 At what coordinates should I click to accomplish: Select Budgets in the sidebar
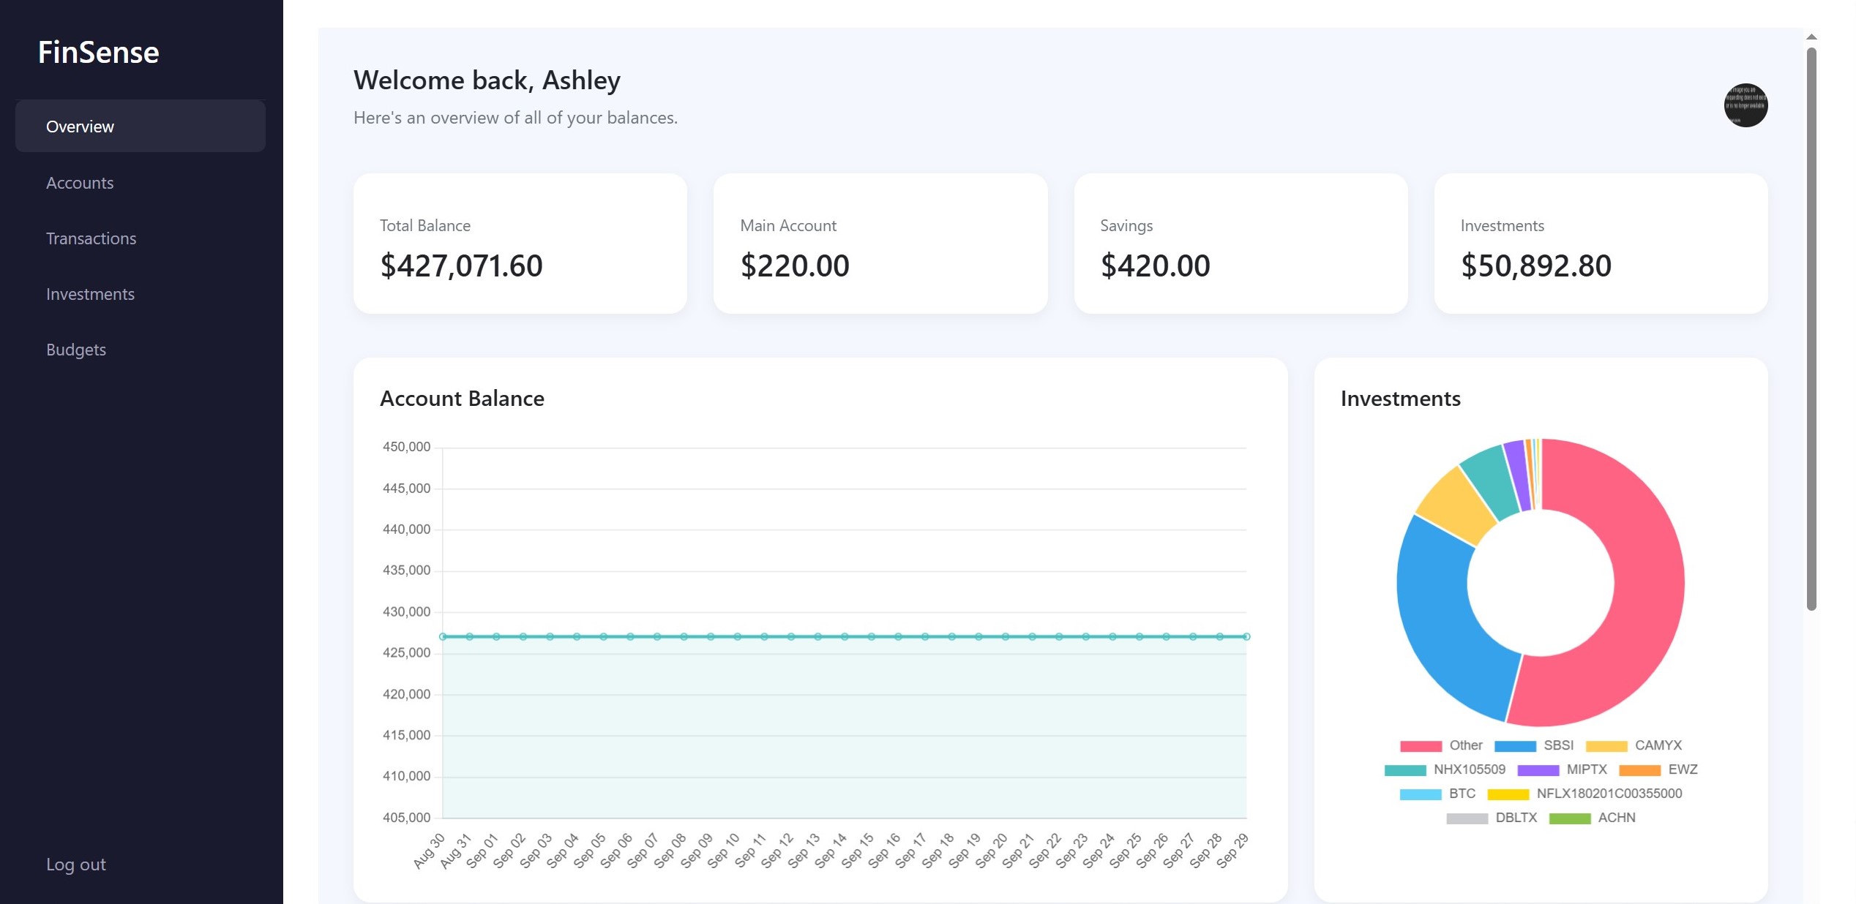[x=76, y=350]
